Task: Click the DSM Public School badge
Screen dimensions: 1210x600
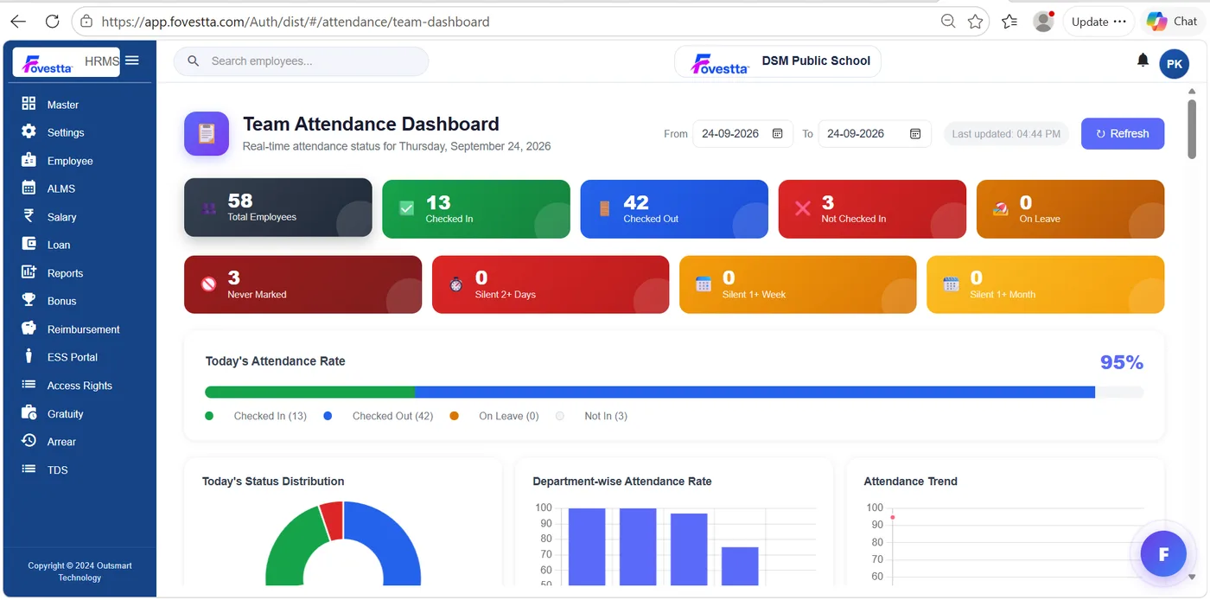Action: (x=778, y=61)
